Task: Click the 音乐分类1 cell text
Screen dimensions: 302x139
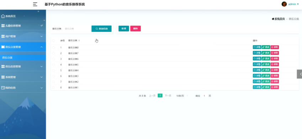Action: pos(73,88)
